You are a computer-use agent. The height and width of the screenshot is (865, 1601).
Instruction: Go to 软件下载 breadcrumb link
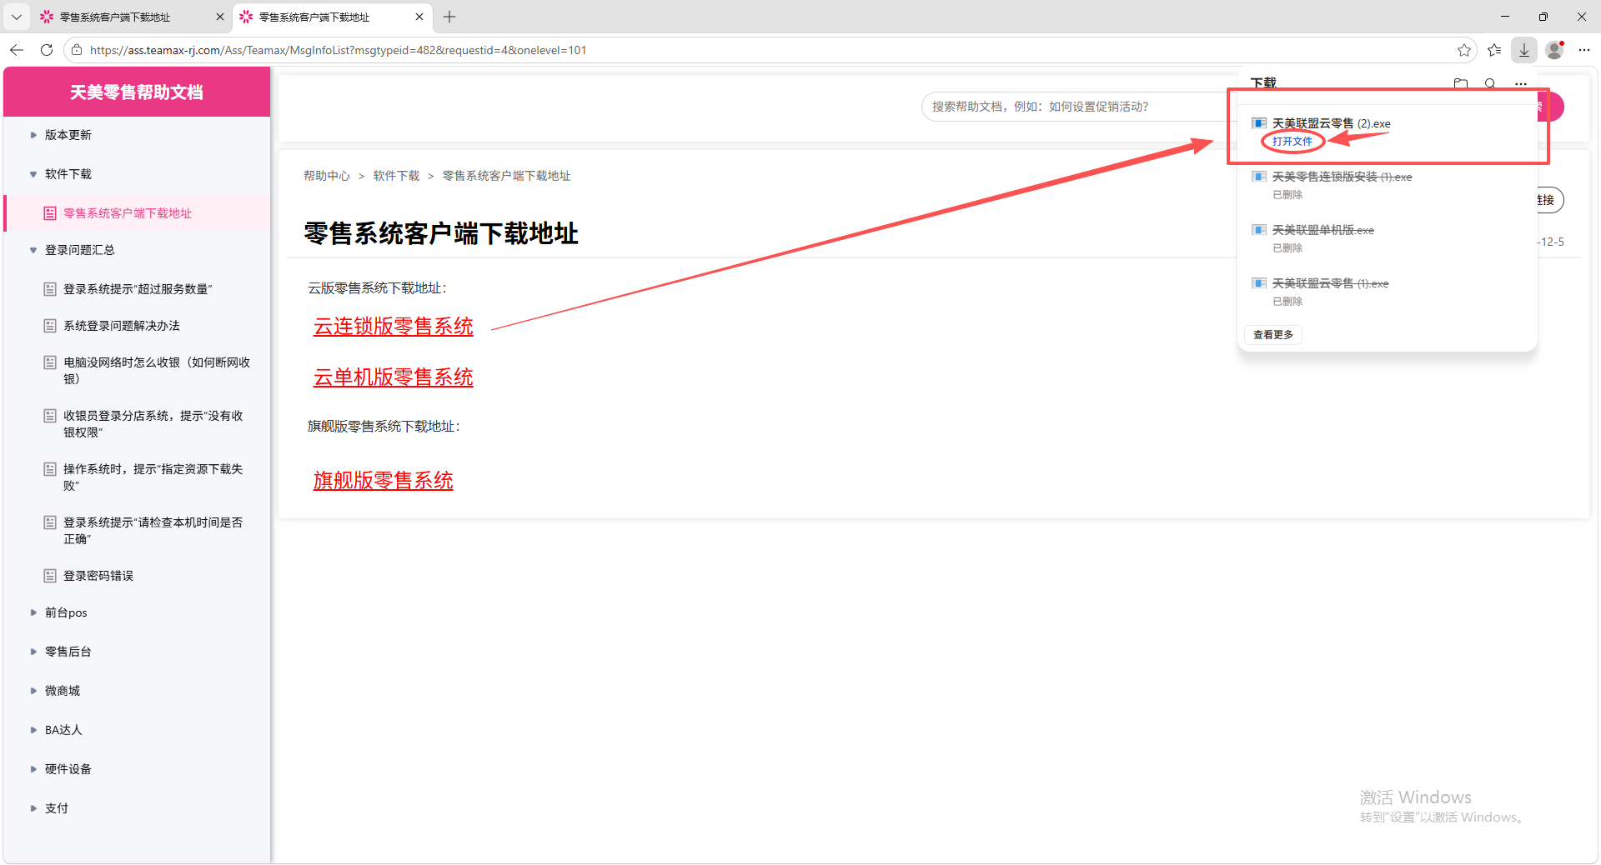pyautogui.click(x=397, y=176)
